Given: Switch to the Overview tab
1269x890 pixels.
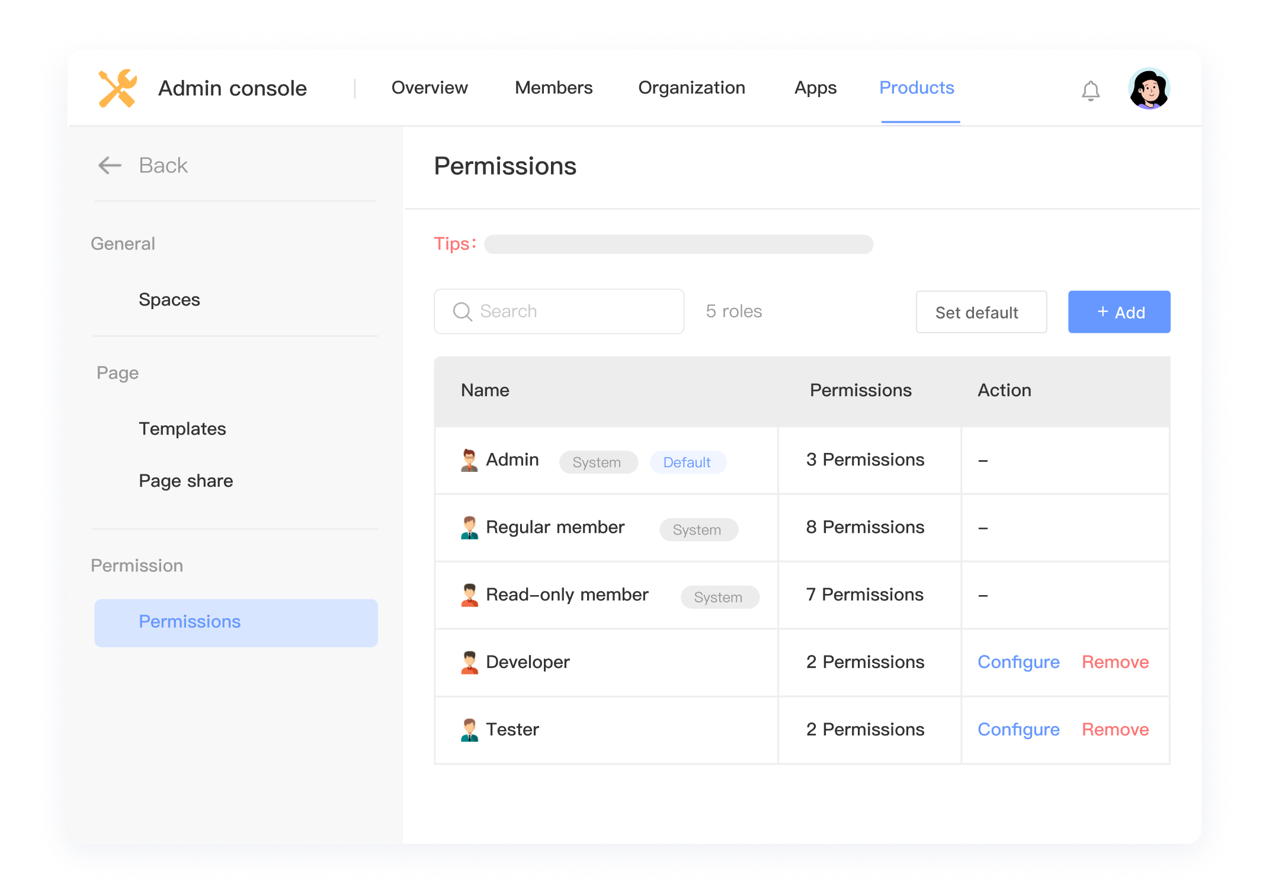Looking at the screenshot, I should pyautogui.click(x=430, y=88).
